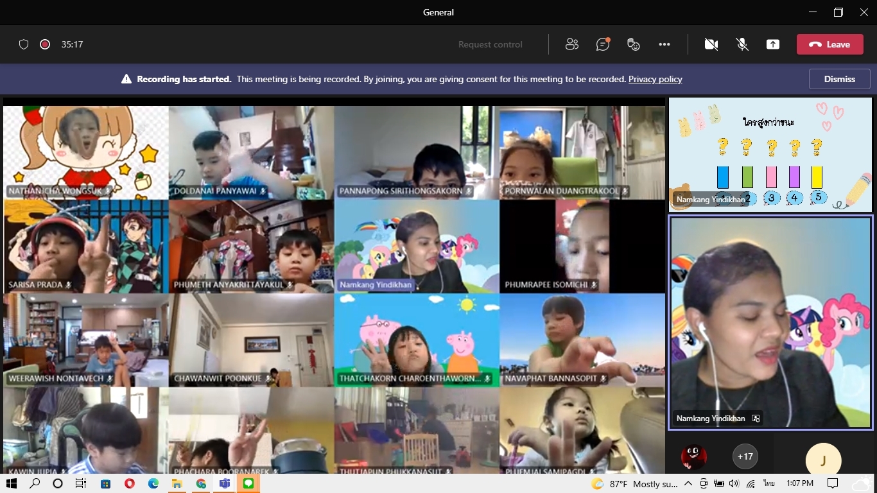Open the More actions ellipsis menu
The width and height of the screenshot is (877, 493).
(664, 44)
